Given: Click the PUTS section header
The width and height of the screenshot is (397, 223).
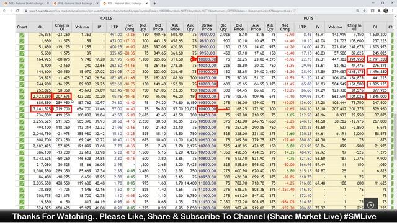Looking at the screenshot, I should point(308,18).
